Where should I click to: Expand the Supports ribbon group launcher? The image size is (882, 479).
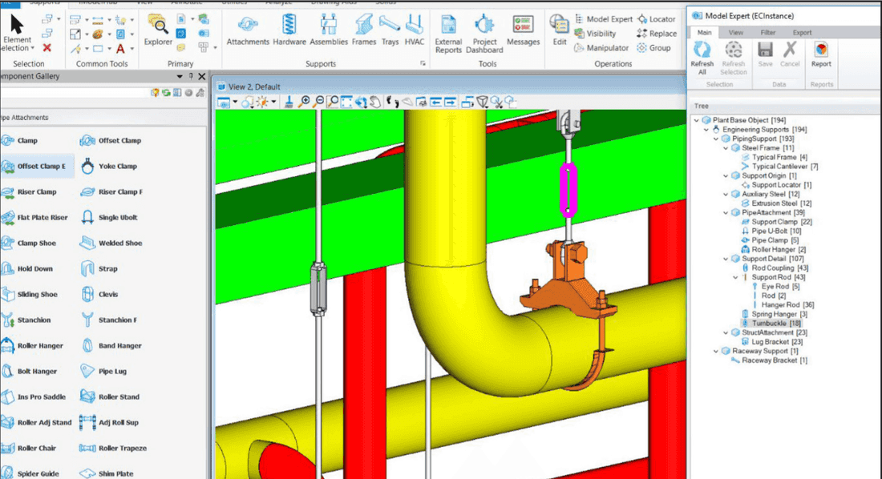point(423,64)
